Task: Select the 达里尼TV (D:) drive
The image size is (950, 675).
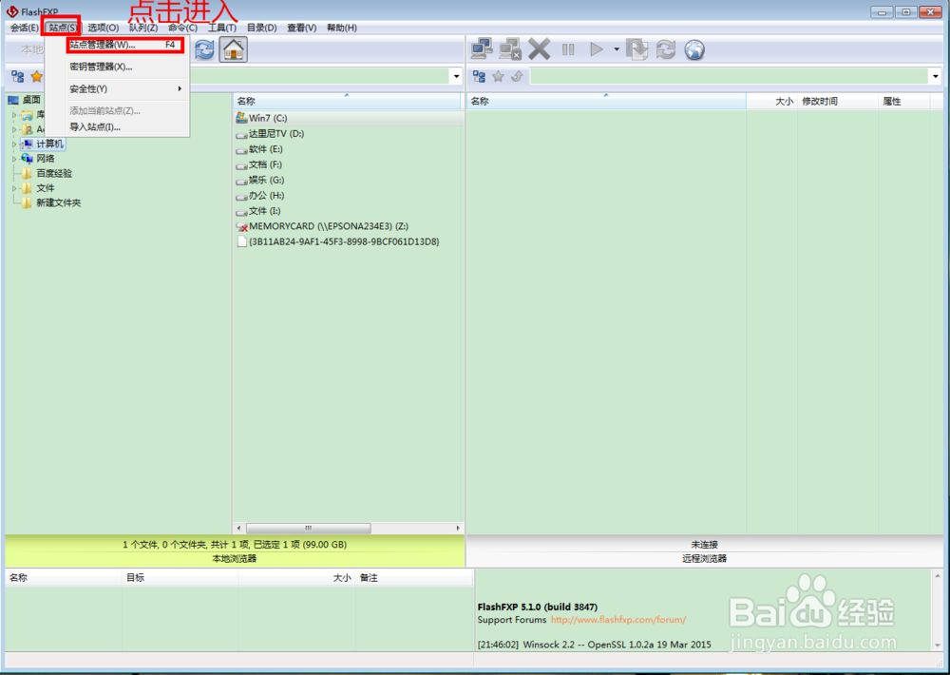Action: pyautogui.click(x=276, y=133)
